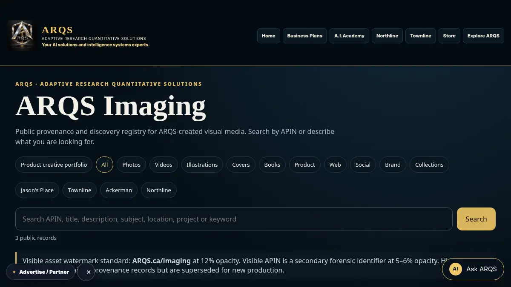Viewport: 511px width, 287px height.
Task: Select the Jason's Place project chip
Action: (x=37, y=190)
